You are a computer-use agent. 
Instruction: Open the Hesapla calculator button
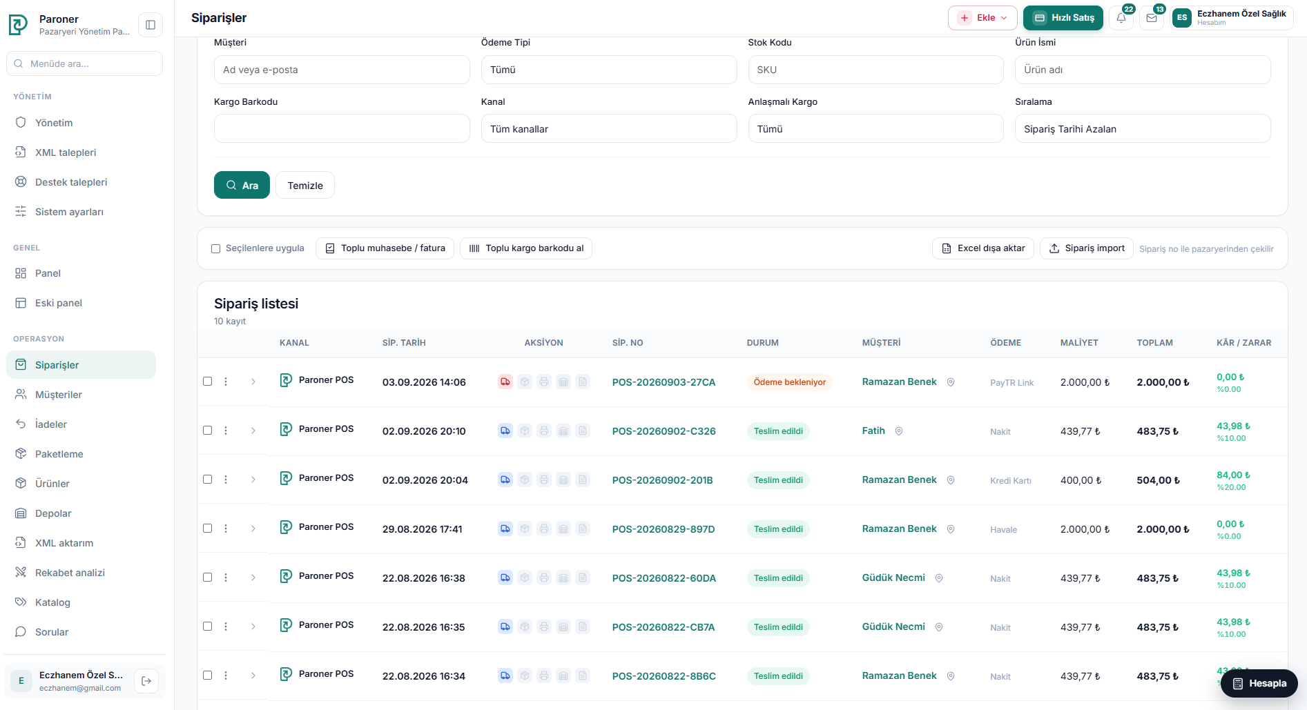tap(1259, 683)
